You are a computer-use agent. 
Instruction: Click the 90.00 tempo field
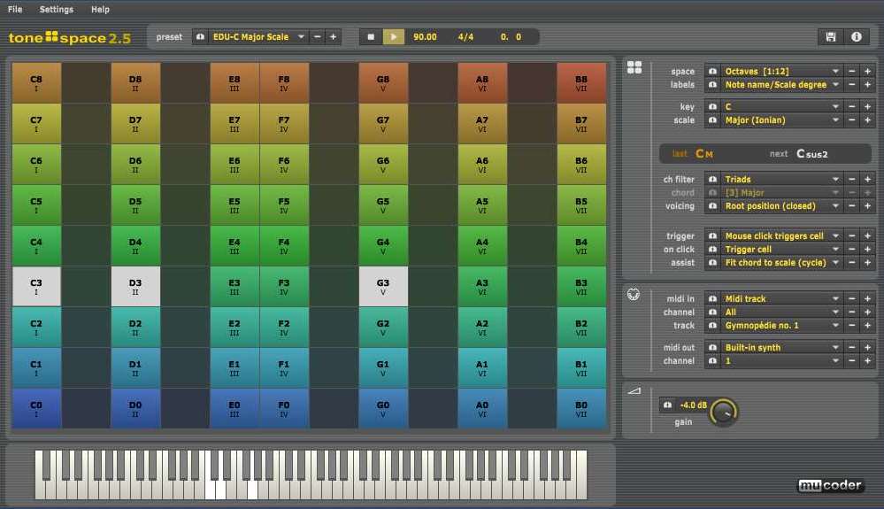click(x=425, y=37)
